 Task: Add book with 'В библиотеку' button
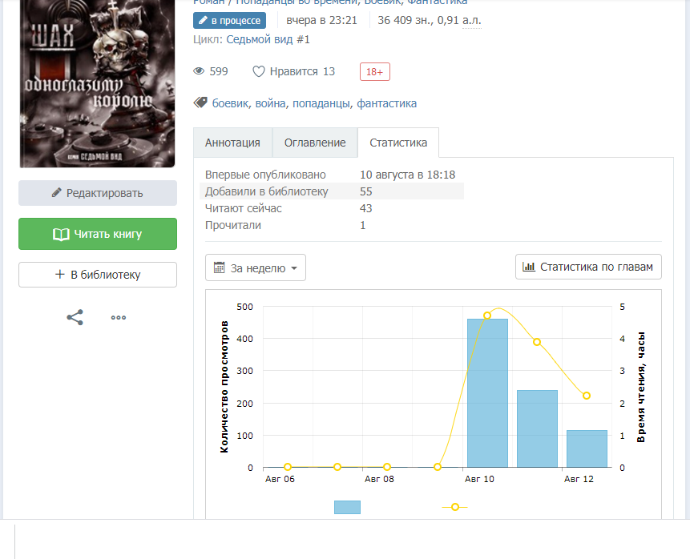click(98, 275)
